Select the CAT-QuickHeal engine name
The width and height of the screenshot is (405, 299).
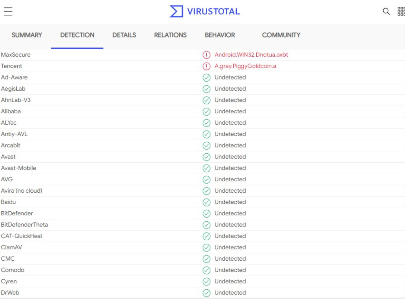point(21,236)
